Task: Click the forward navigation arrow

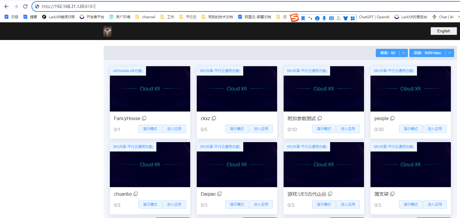Action: (16, 6)
